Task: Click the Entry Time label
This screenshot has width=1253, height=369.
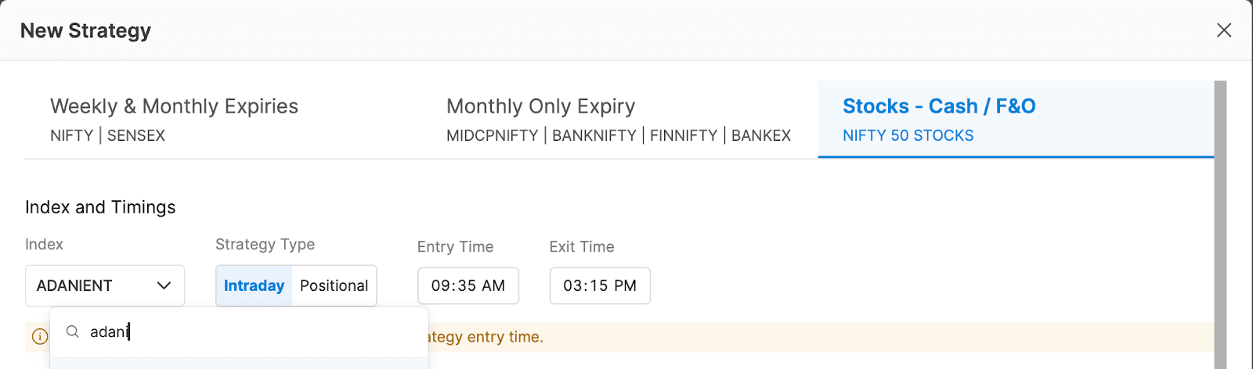Action: pyautogui.click(x=455, y=246)
